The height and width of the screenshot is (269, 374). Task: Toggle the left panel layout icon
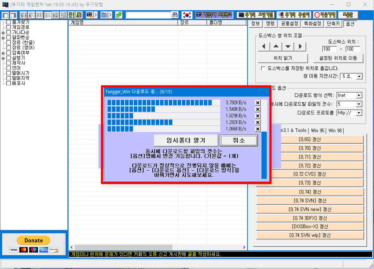5,15
